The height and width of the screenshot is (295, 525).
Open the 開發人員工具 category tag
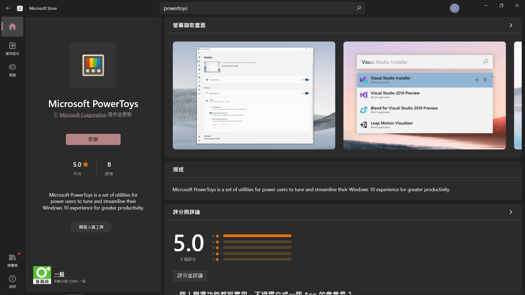coord(91,227)
